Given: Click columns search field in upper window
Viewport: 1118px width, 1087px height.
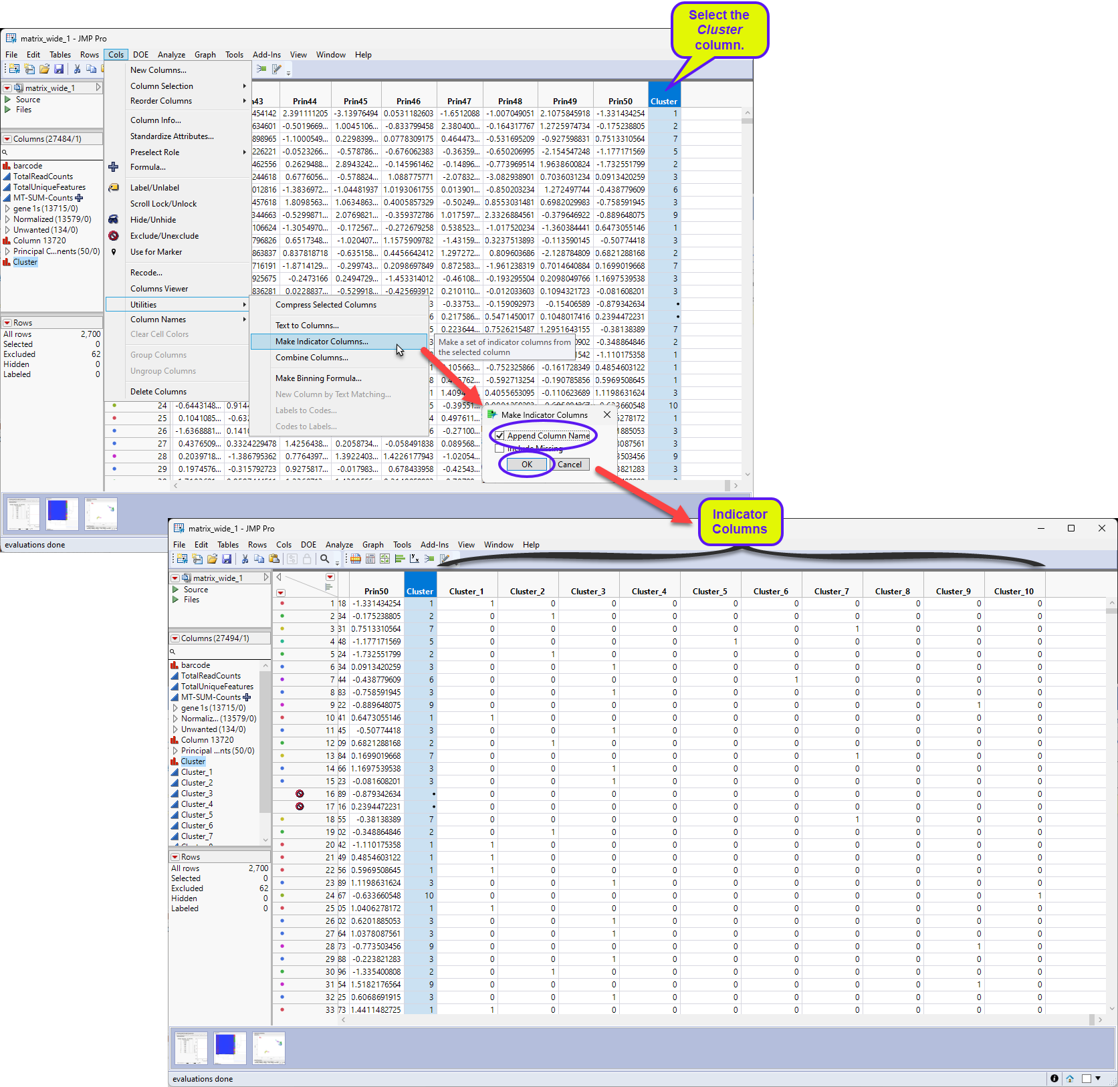Looking at the screenshot, I should [52, 152].
